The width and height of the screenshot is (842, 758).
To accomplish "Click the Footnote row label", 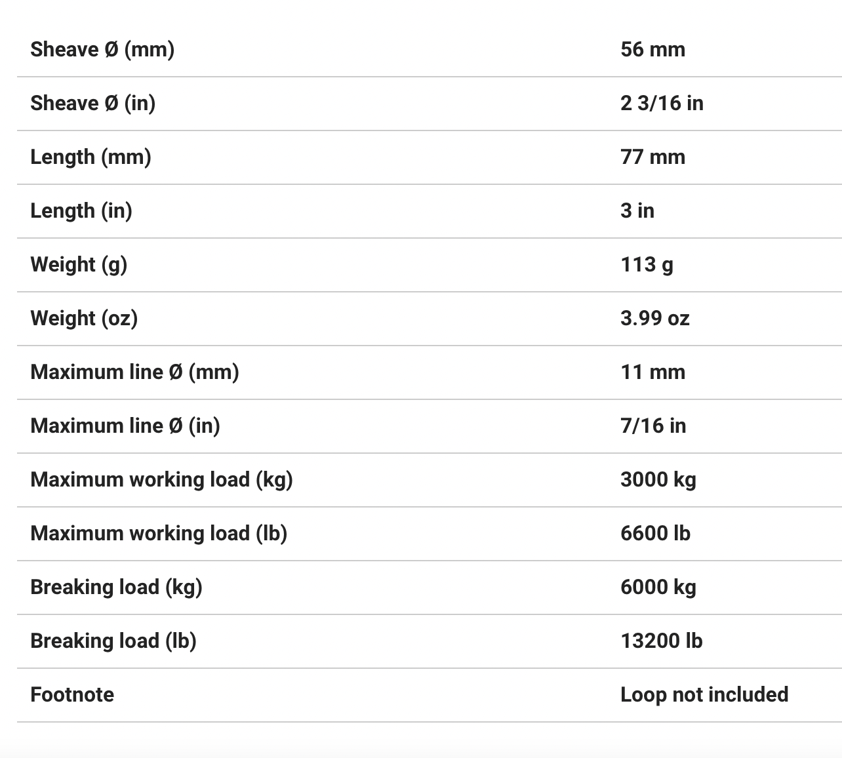I will tap(72, 694).
